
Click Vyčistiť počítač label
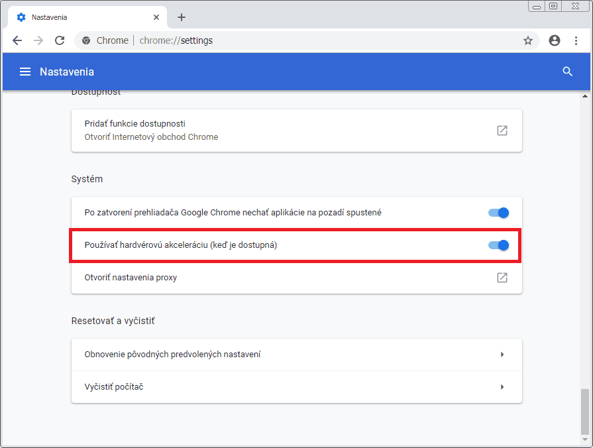(x=114, y=387)
